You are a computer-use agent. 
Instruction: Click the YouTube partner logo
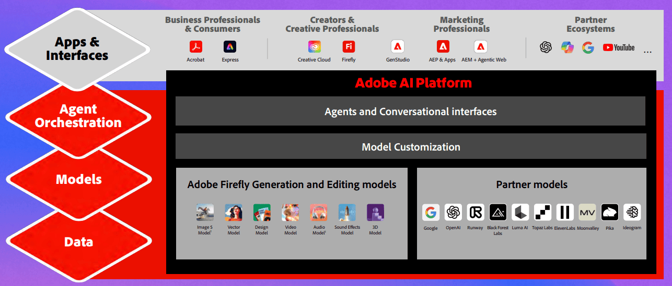(x=618, y=47)
